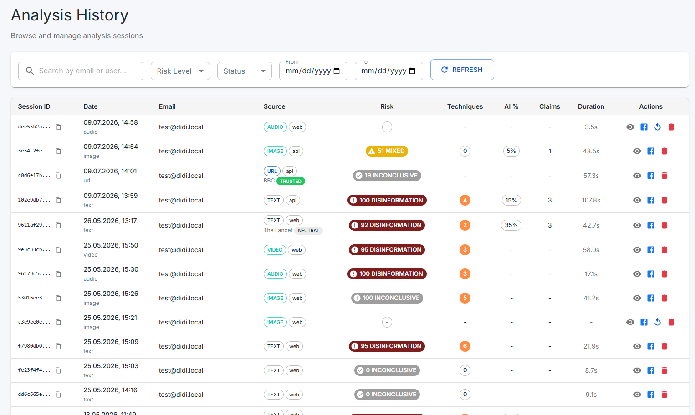Image resolution: width=695 pixels, height=415 pixels.
Task: View details of session 96173c5c
Action: click(x=637, y=274)
